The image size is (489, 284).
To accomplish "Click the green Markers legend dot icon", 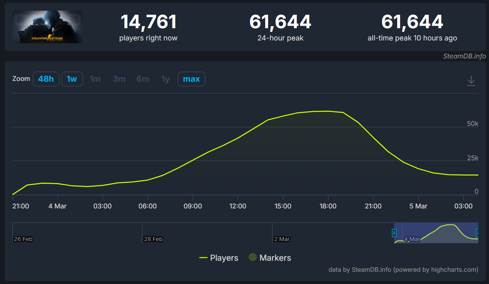I will pyautogui.click(x=252, y=258).
